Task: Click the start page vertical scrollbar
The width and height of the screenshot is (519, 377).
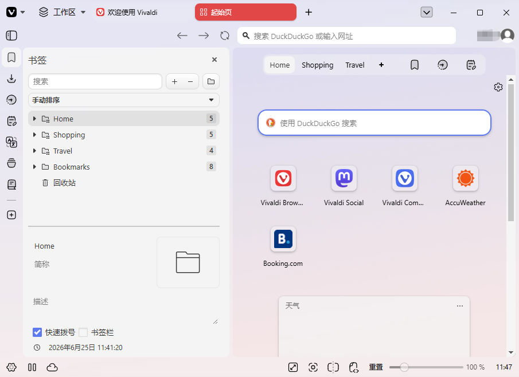Action: (x=511, y=152)
